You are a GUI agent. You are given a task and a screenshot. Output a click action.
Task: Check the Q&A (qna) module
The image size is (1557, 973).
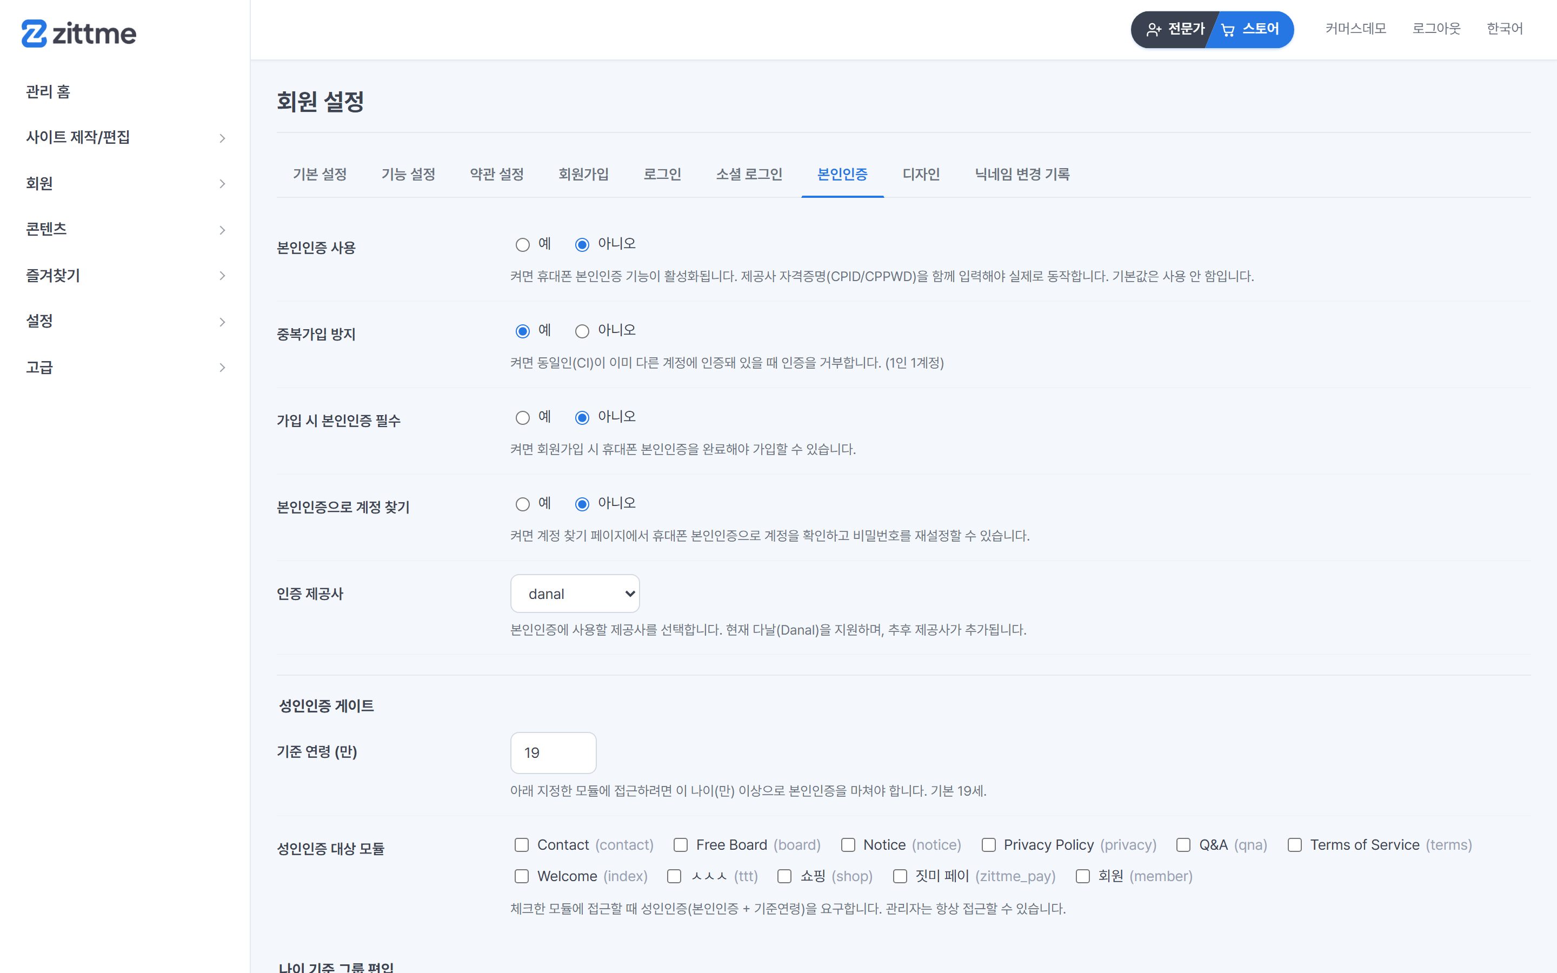(1183, 845)
